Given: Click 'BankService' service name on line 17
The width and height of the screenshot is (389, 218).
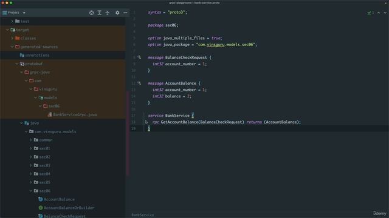Looking at the screenshot, I should click(x=177, y=116).
